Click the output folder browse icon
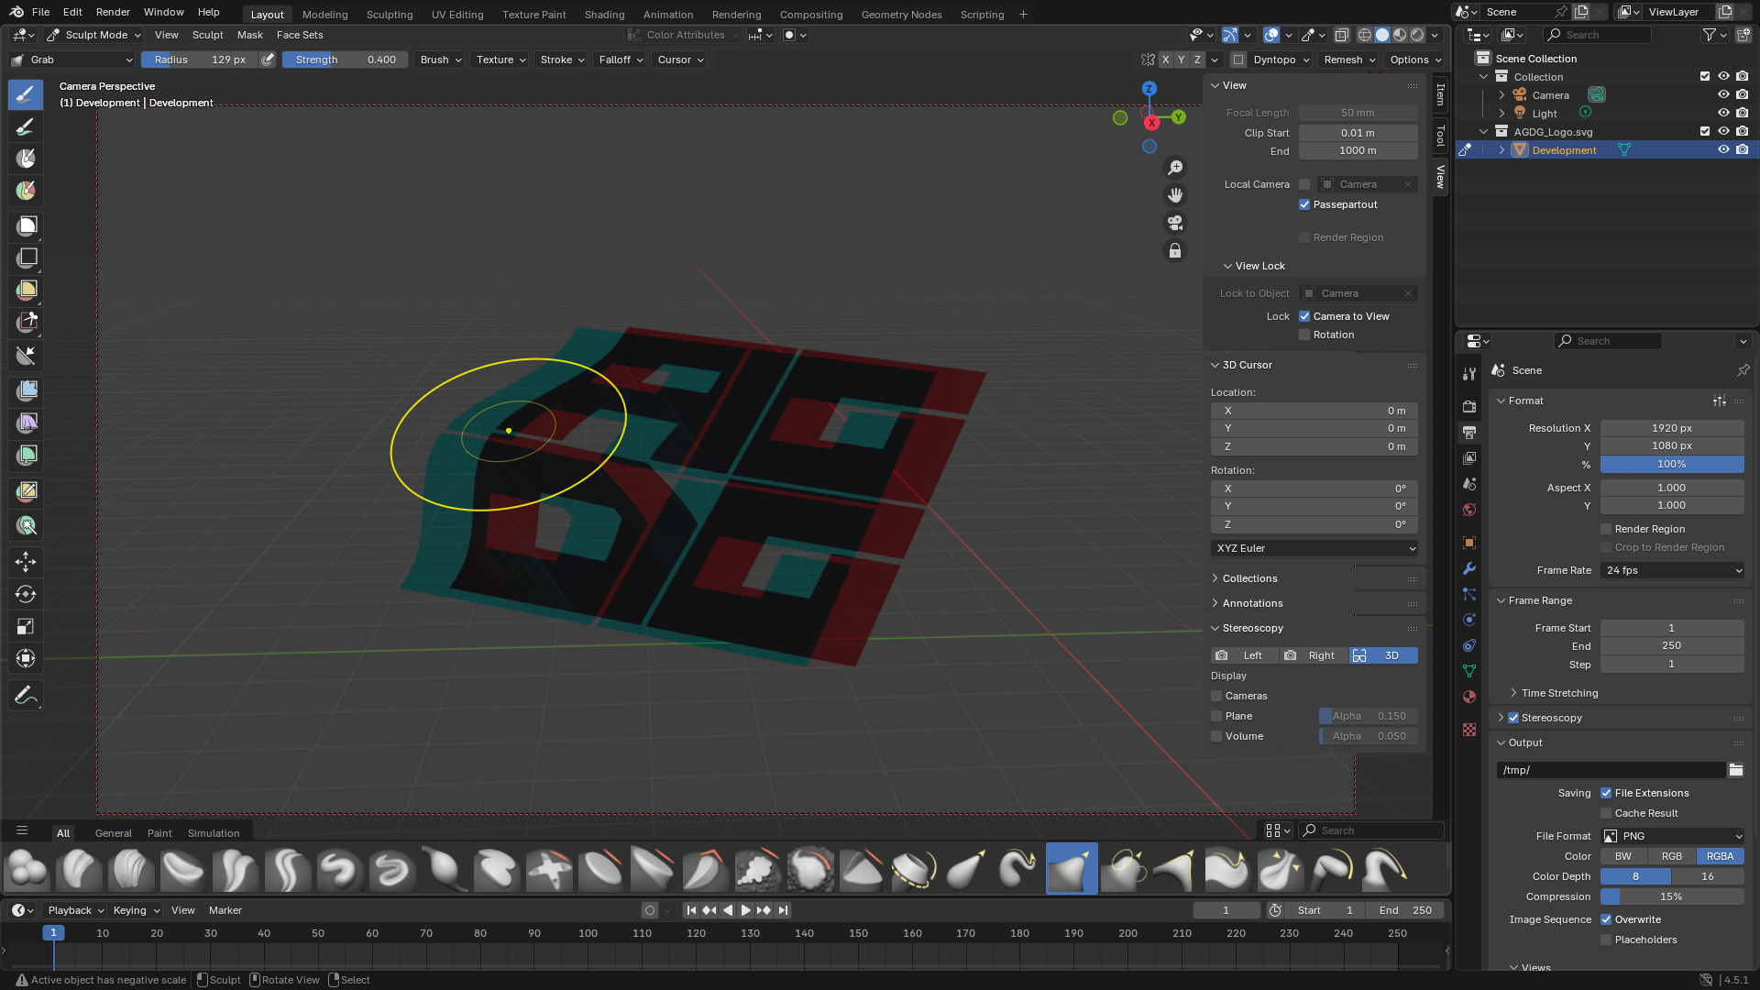This screenshot has height=990, width=1760. tap(1735, 770)
